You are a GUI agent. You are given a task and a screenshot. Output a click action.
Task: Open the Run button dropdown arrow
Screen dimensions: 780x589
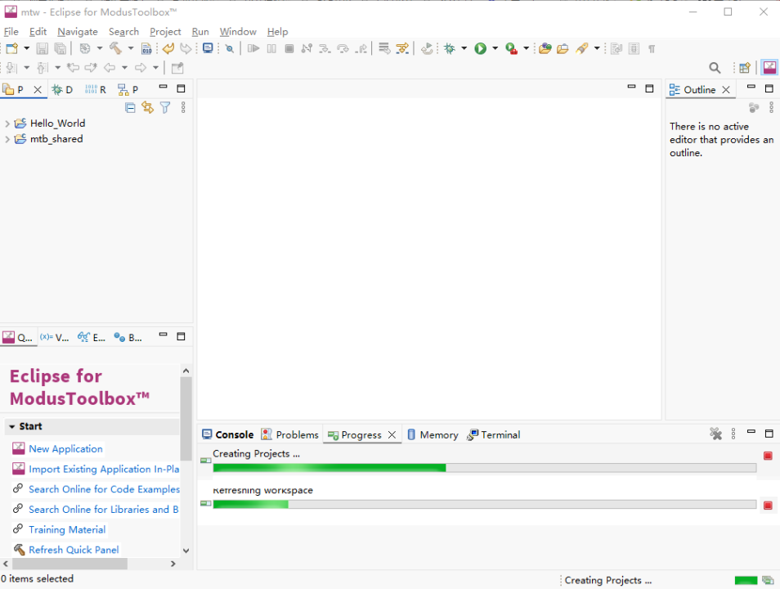pyautogui.click(x=495, y=48)
